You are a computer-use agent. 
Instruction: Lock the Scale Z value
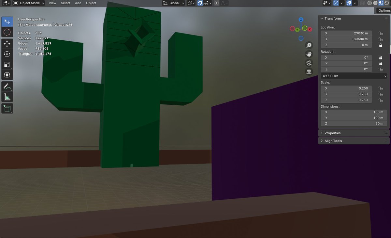(x=380, y=100)
